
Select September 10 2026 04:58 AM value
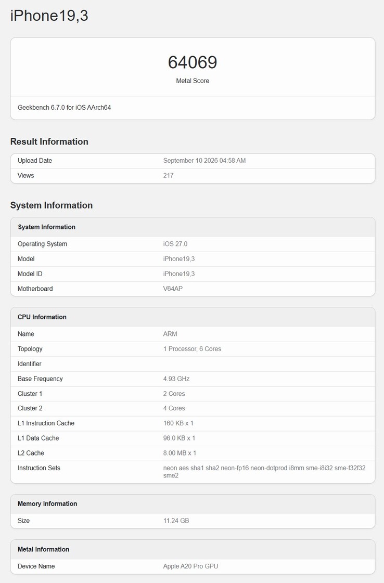pos(204,161)
